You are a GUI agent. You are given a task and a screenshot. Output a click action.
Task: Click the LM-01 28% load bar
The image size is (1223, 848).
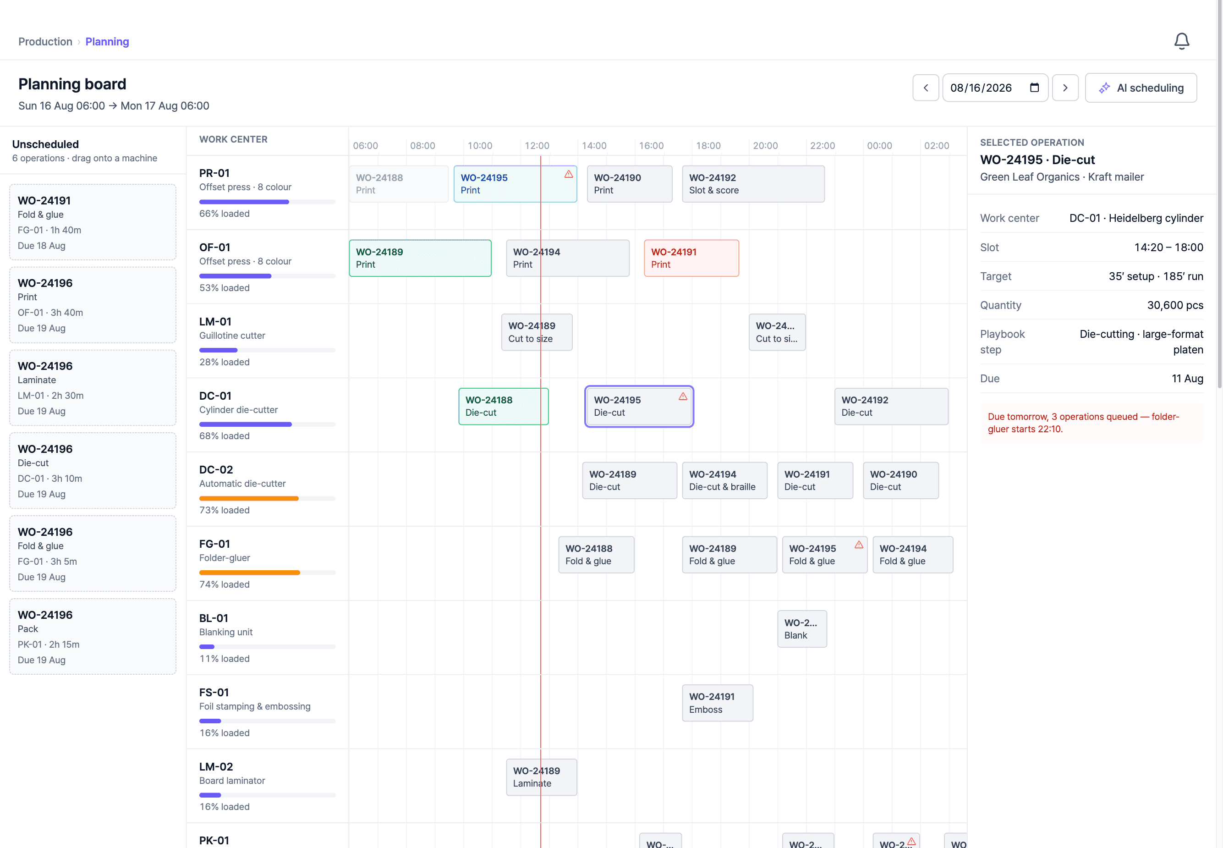[x=267, y=350]
